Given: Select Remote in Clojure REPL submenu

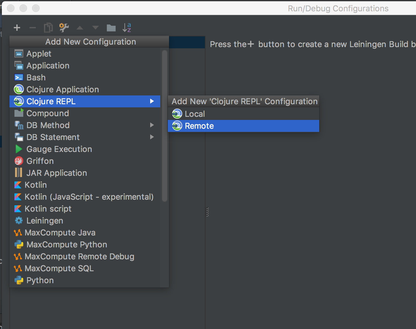Looking at the screenshot, I should click(x=244, y=126).
